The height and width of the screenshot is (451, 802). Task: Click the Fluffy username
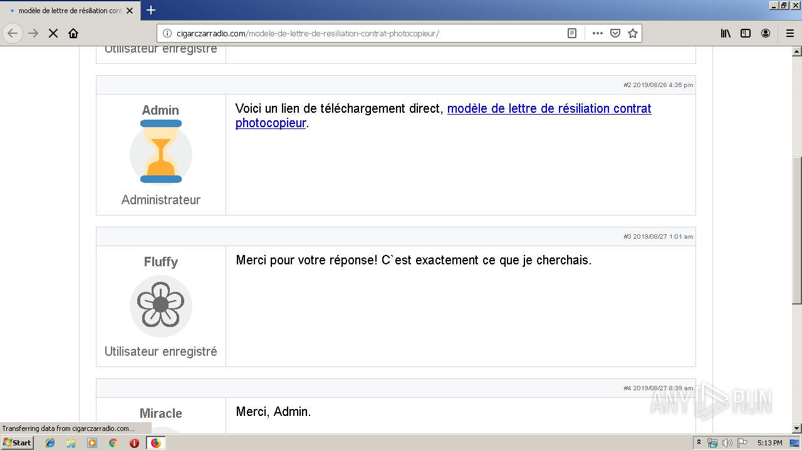[161, 262]
